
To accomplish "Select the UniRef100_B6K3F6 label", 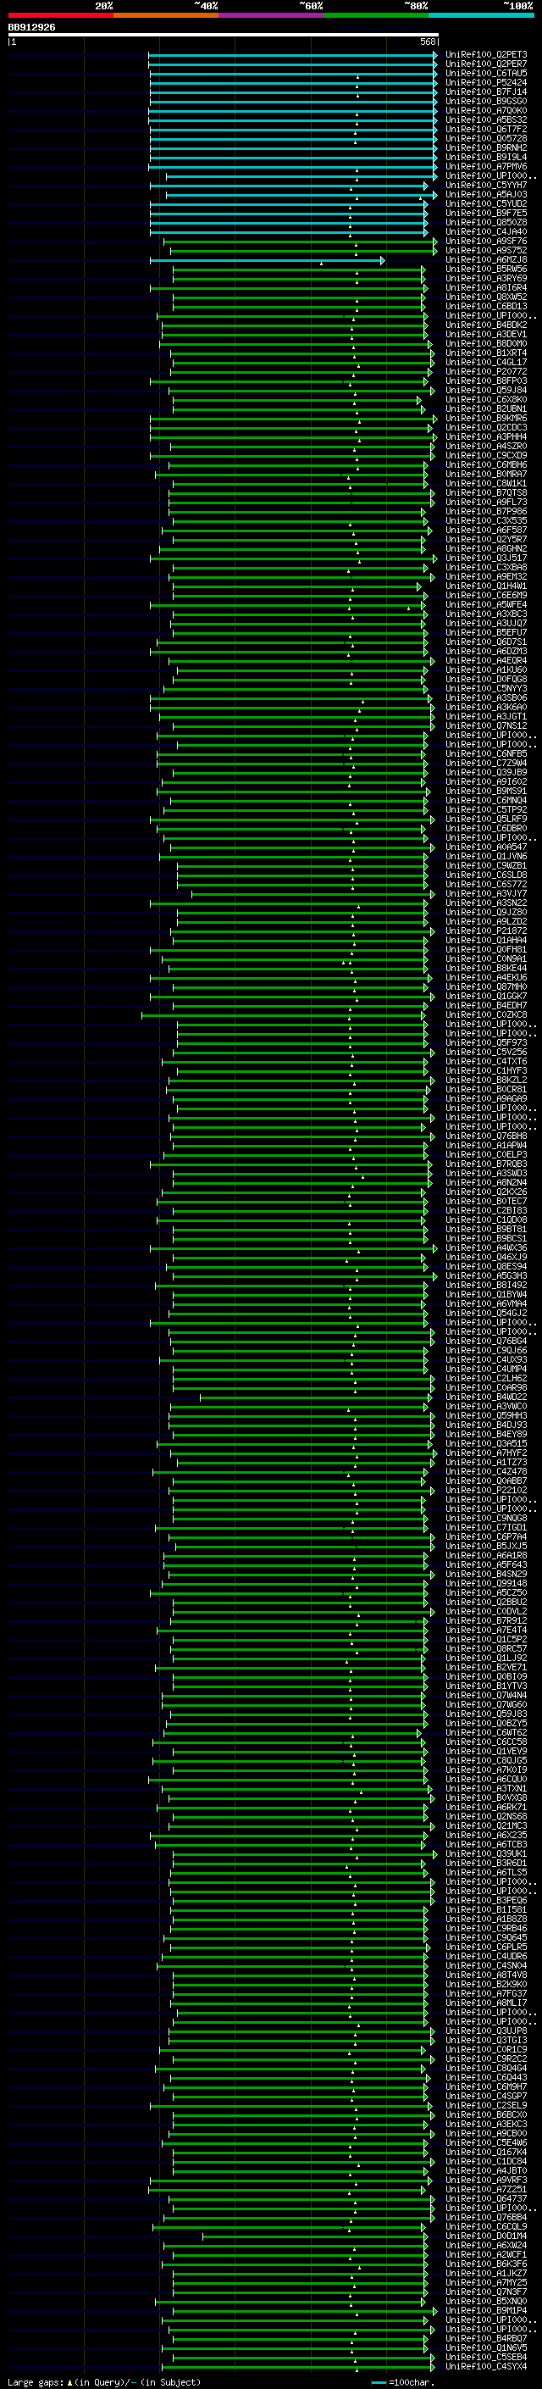I will [x=486, y=2264].
